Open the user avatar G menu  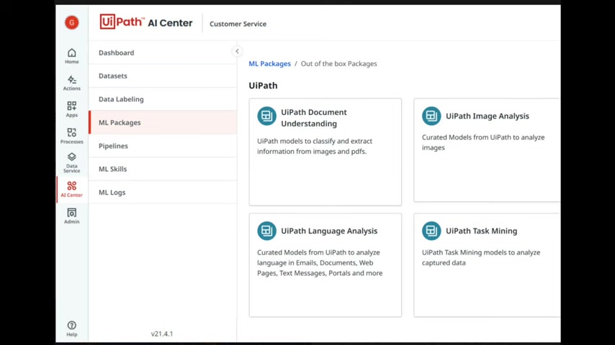[x=72, y=23]
